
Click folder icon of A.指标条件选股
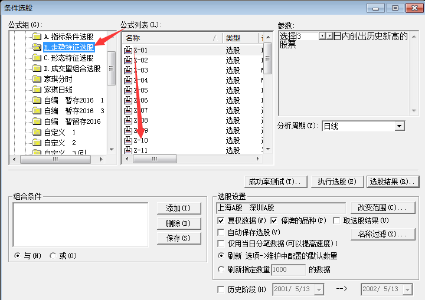coord(37,37)
